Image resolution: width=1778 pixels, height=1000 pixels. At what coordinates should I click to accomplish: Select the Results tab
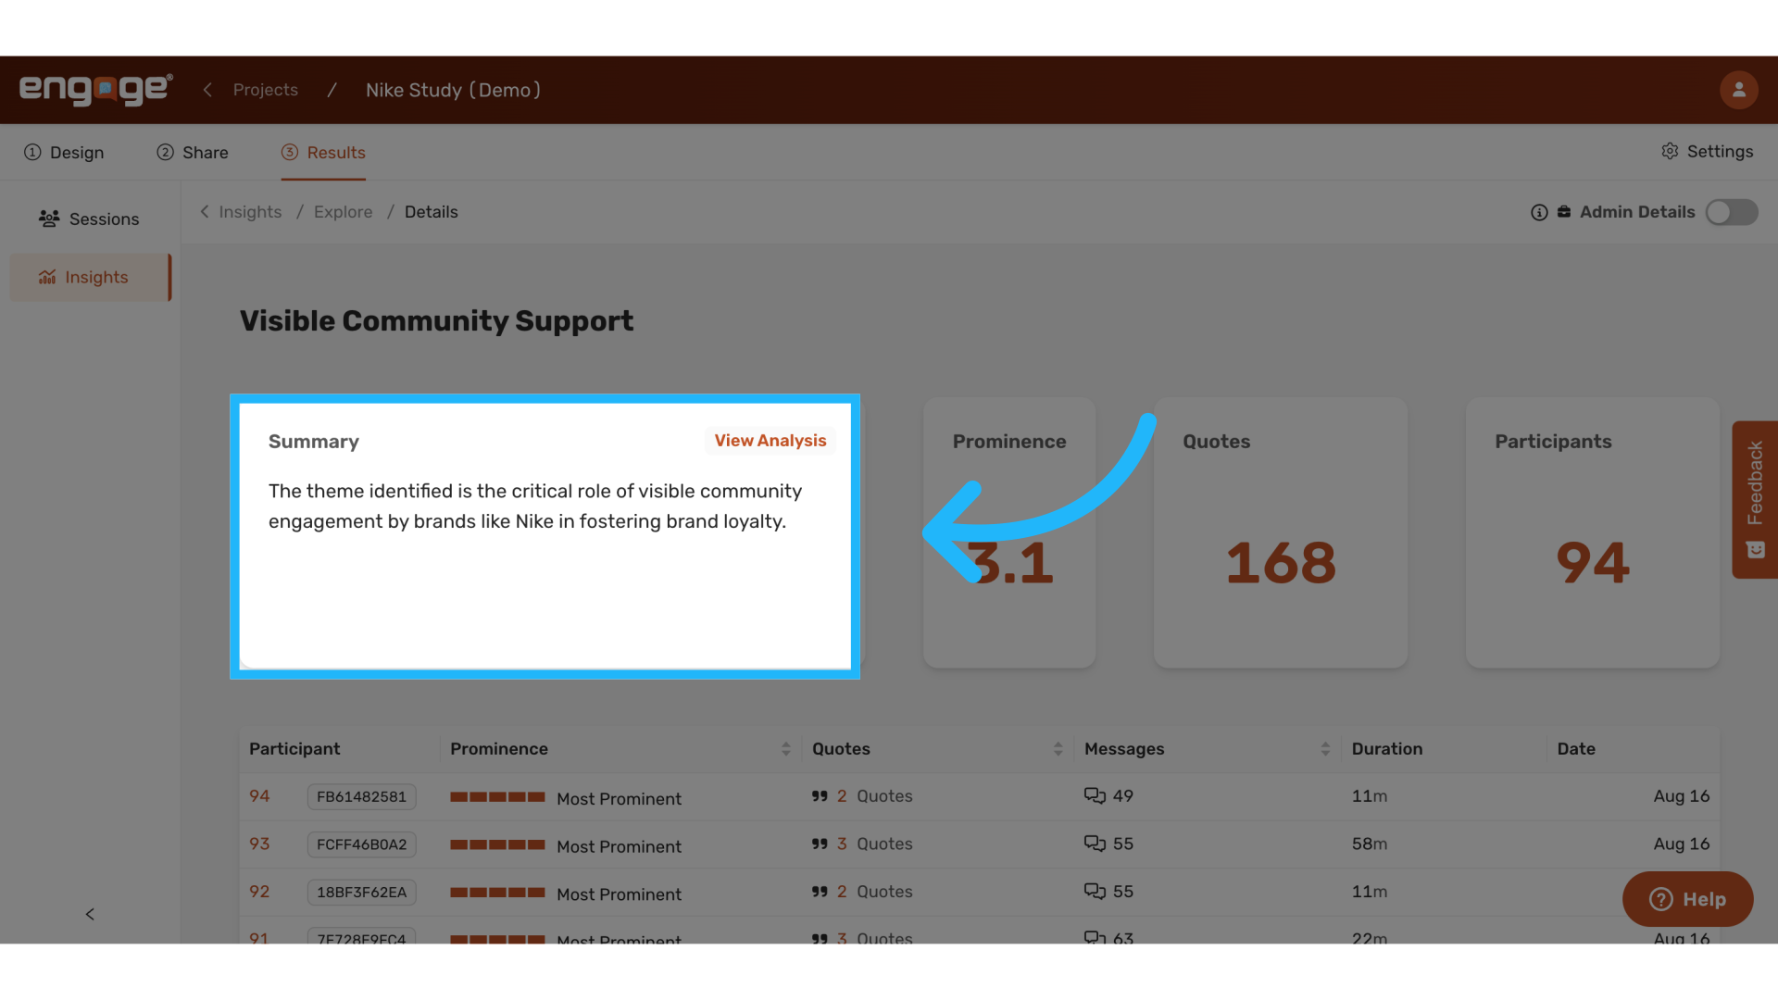point(323,153)
